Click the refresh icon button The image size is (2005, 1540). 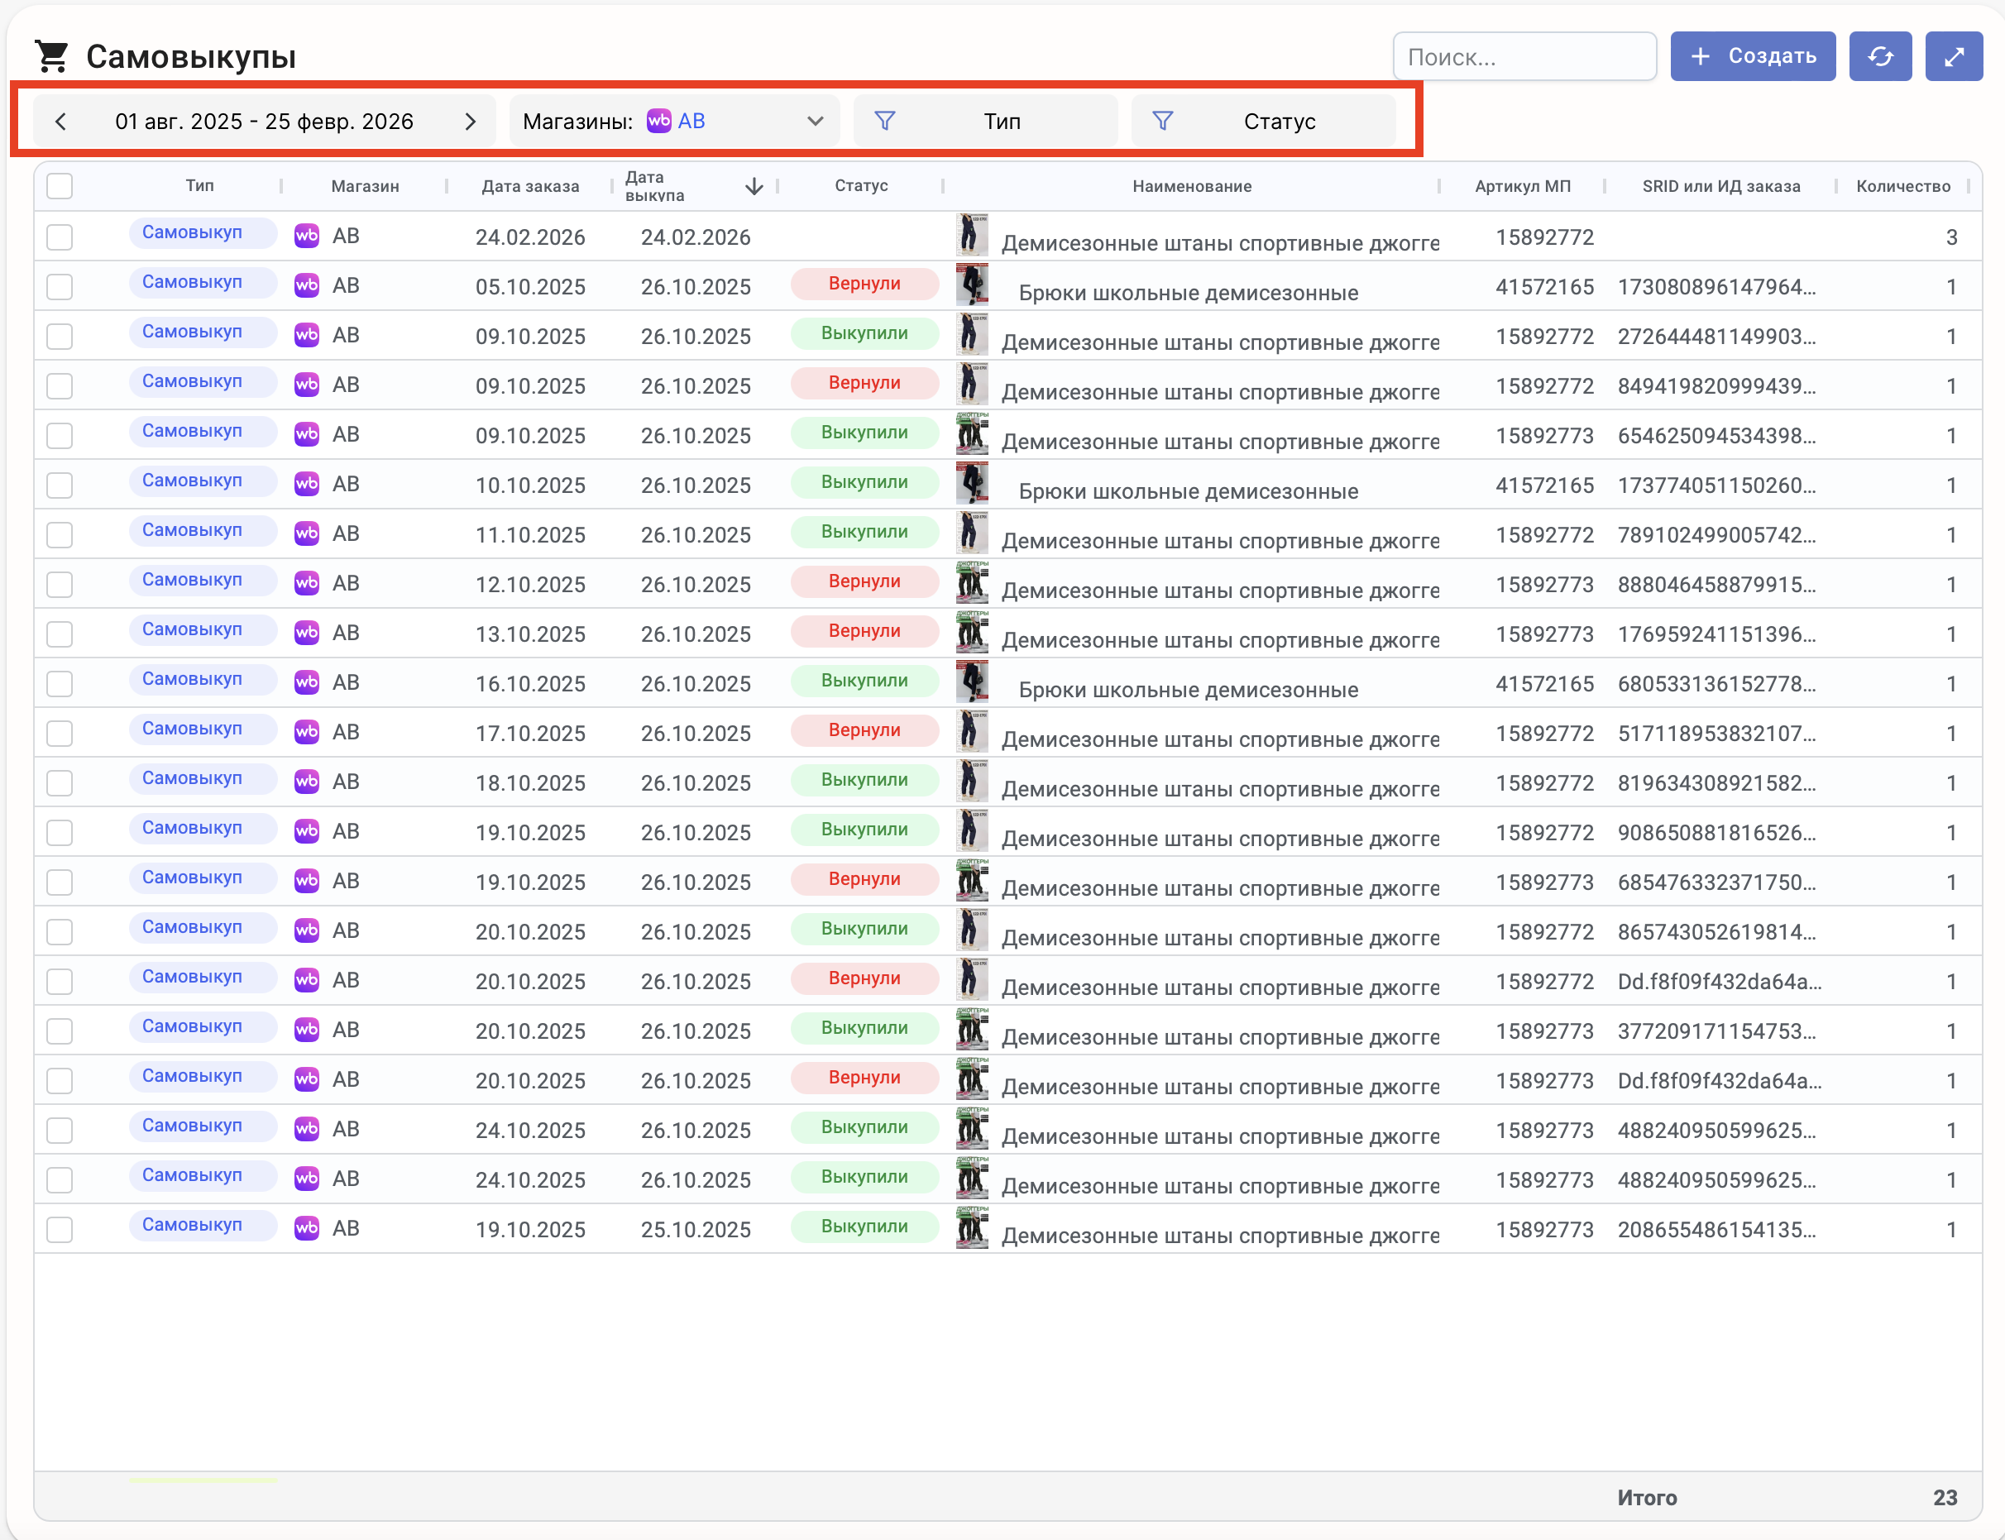point(1879,57)
